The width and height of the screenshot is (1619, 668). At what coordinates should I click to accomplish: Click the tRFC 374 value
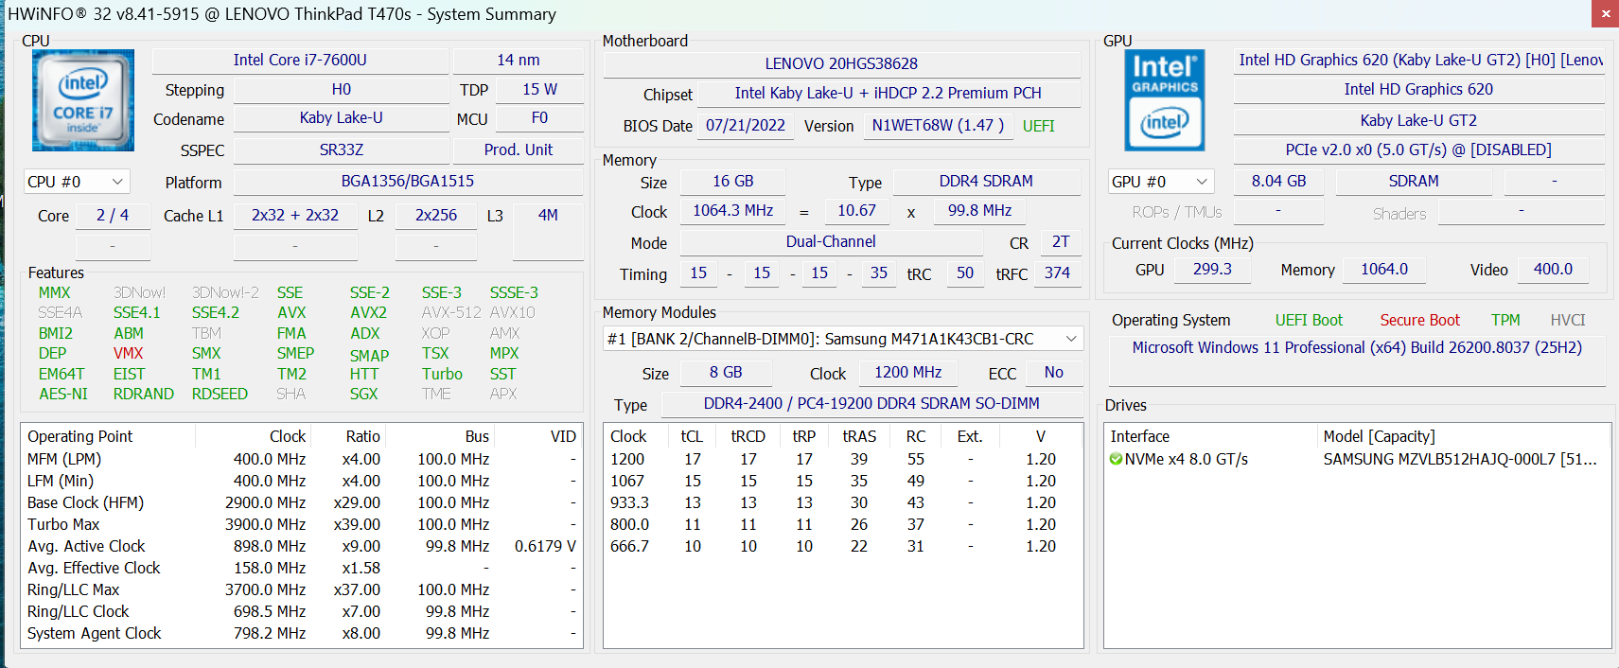pos(1057,273)
